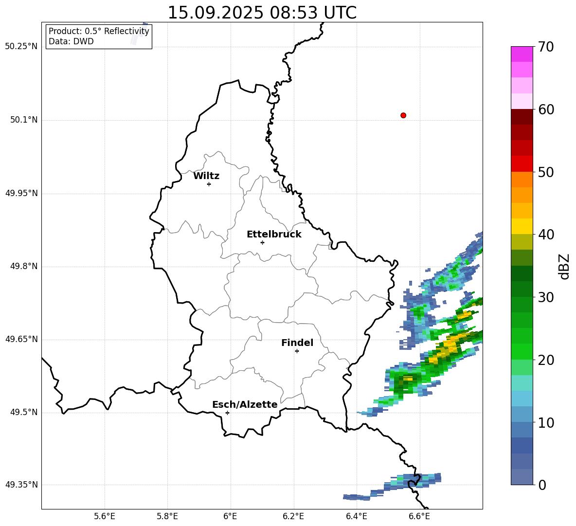
Task: Pick the bright red colorbar swatch above 50
Action: [522, 164]
